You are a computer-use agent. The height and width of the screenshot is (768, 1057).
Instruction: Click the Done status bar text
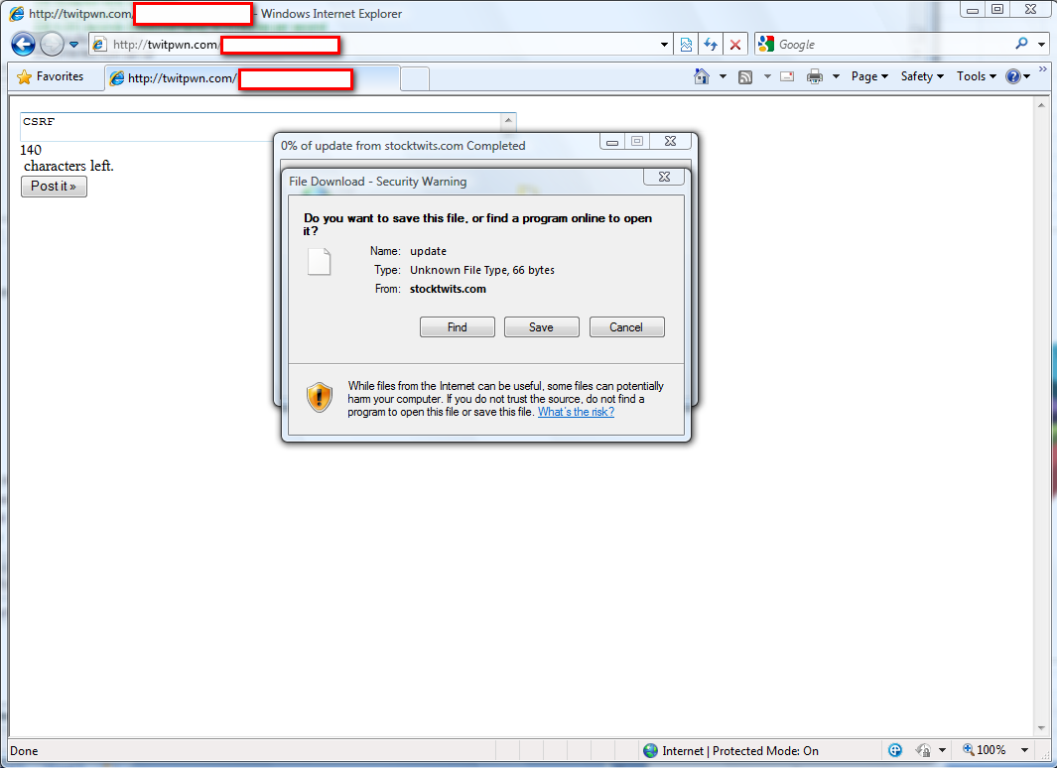(x=24, y=750)
